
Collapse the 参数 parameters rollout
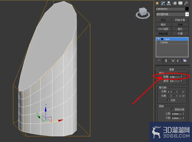pyautogui.click(x=172, y=69)
